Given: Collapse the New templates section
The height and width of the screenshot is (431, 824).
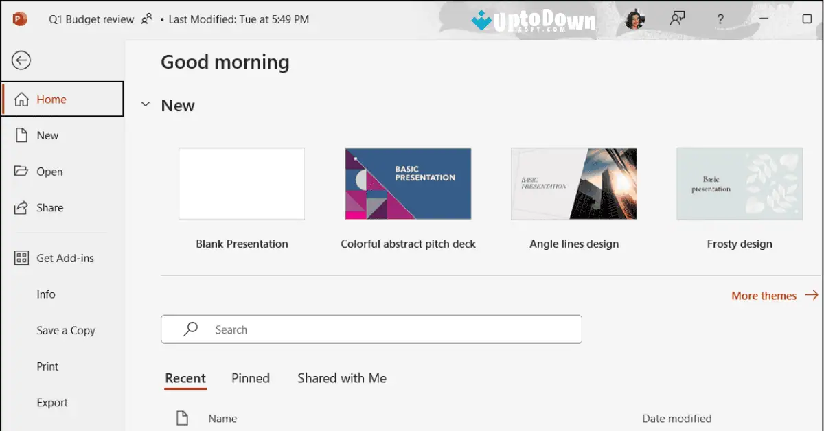Looking at the screenshot, I should pos(145,104).
